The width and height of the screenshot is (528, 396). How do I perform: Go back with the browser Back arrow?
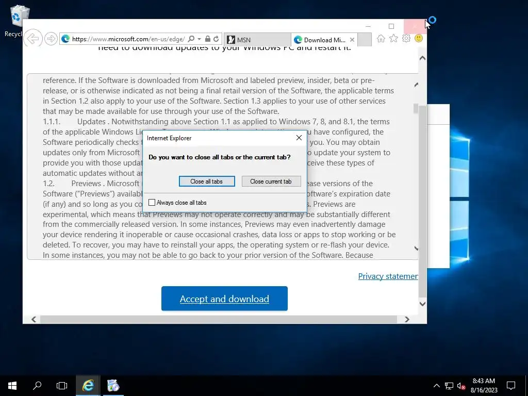tap(33, 39)
